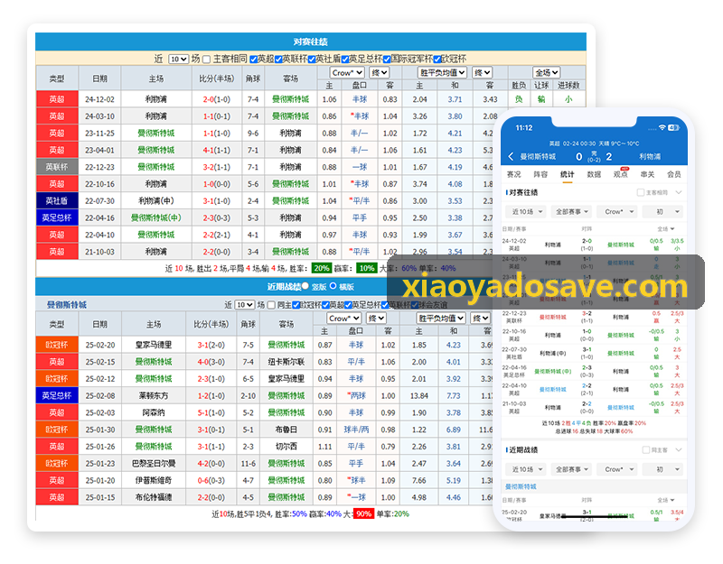The height and width of the screenshot is (564, 723).
Task: Switch to 统计 tab on phone
Action: (568, 174)
